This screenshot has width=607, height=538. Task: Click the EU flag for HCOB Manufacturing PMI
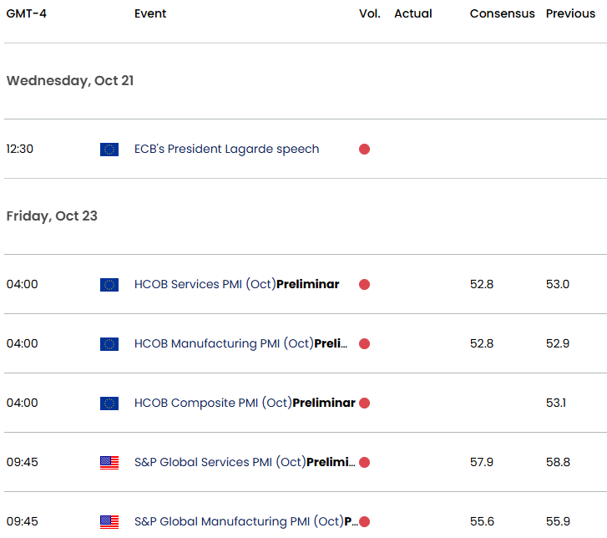[109, 343]
